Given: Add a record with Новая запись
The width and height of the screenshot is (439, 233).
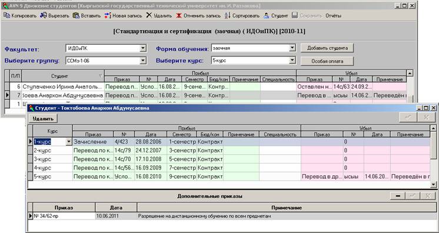Looking at the screenshot, I should click(x=124, y=16).
